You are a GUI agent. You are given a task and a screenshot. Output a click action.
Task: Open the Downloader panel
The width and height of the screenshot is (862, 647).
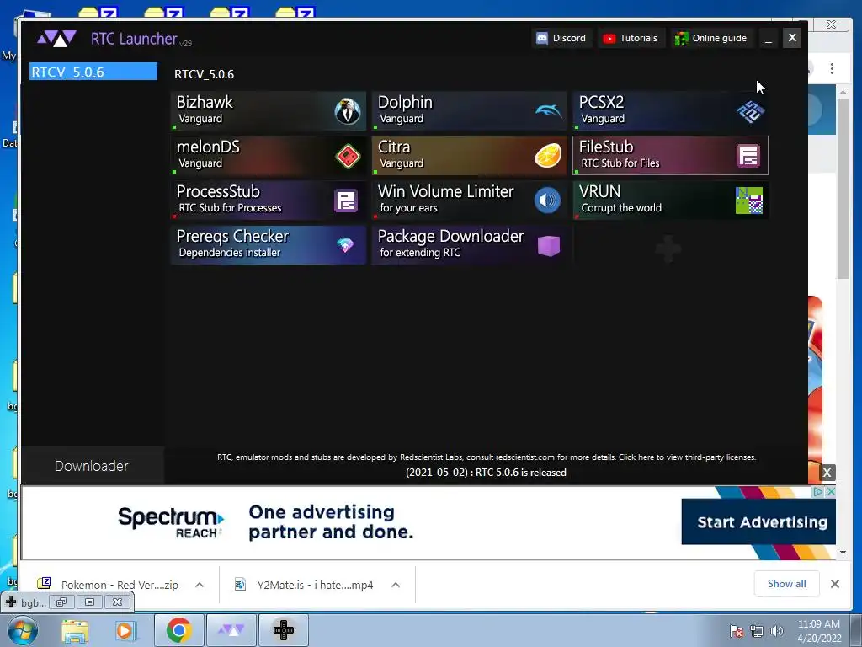pyautogui.click(x=92, y=466)
